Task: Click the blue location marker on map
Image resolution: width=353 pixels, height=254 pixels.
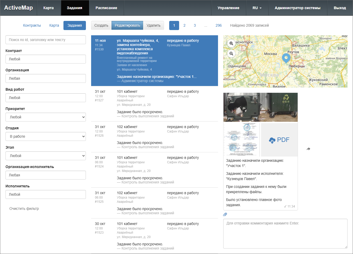Action: coord(286,58)
